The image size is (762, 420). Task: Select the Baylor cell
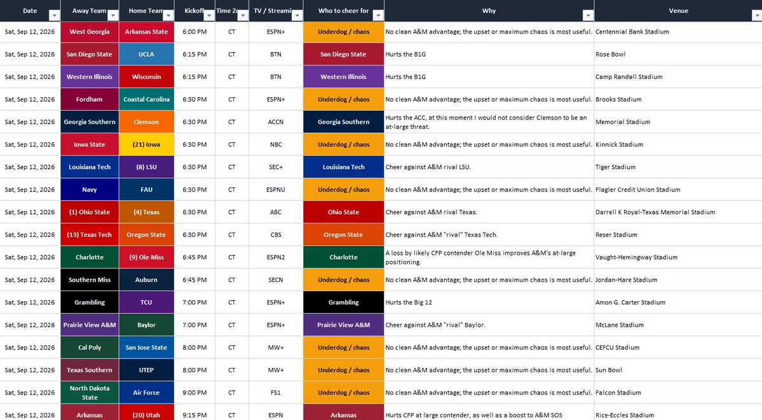pyautogui.click(x=146, y=325)
